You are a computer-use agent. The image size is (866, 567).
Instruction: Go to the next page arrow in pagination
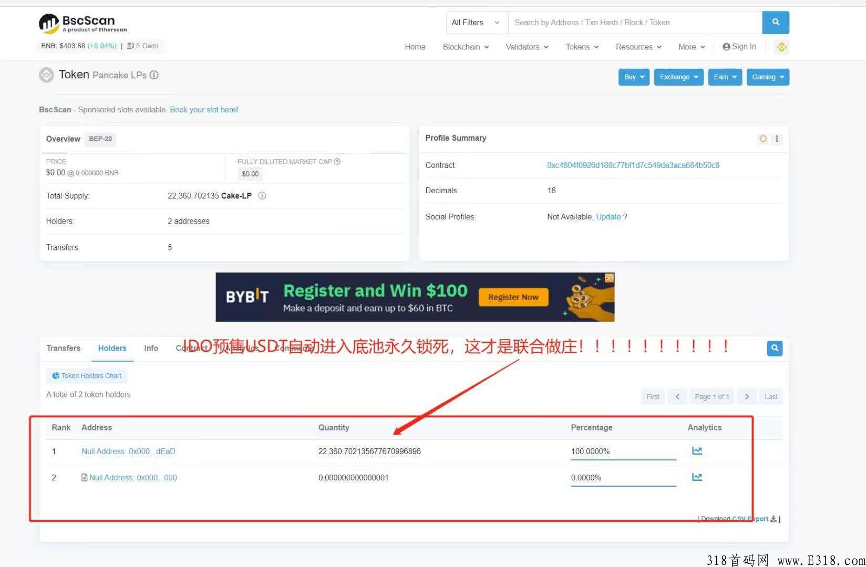tap(747, 397)
